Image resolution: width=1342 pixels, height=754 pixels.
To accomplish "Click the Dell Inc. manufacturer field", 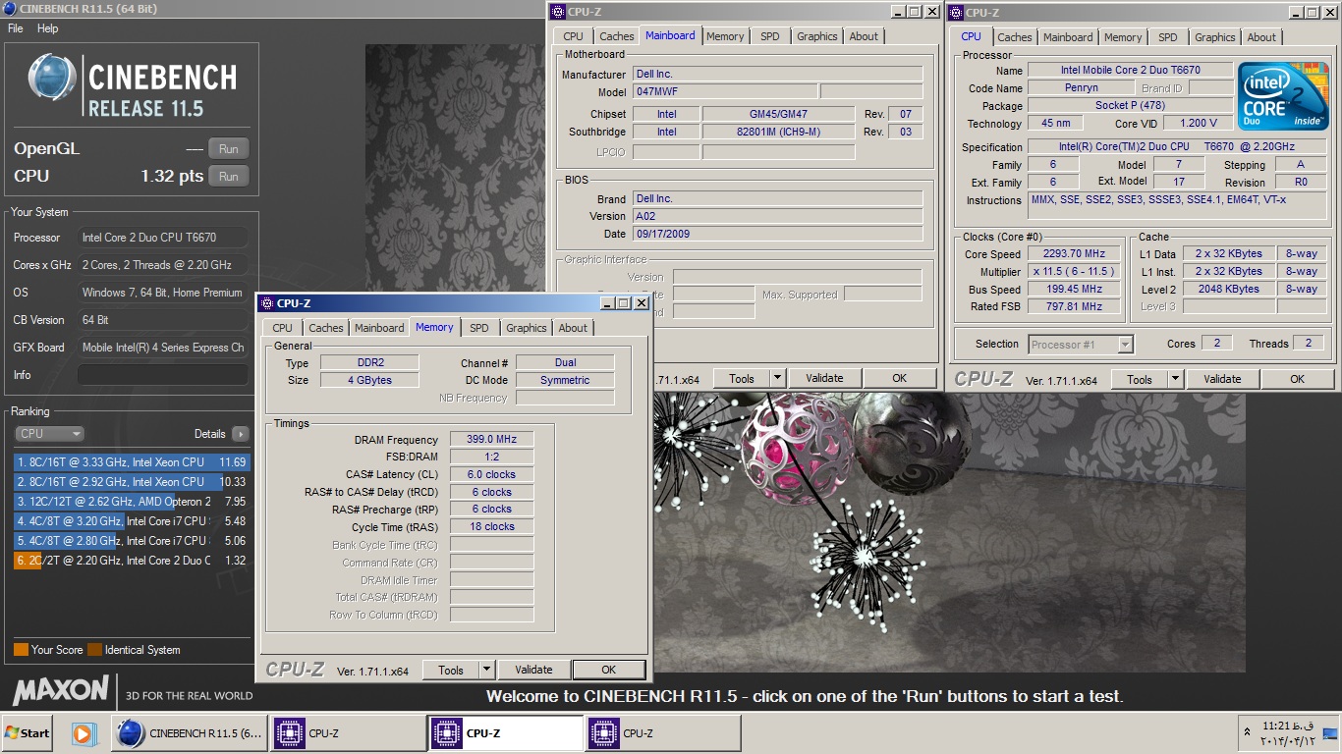I will pyautogui.click(x=777, y=74).
